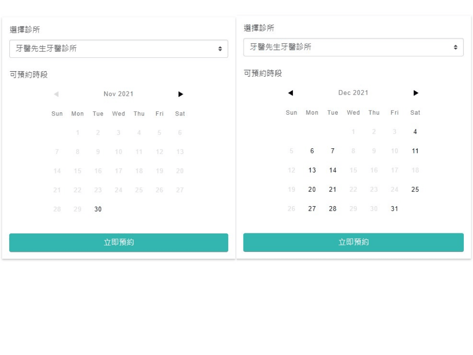Choose Saturday December 25
Viewport: 473px width, 355px height.
click(x=415, y=190)
